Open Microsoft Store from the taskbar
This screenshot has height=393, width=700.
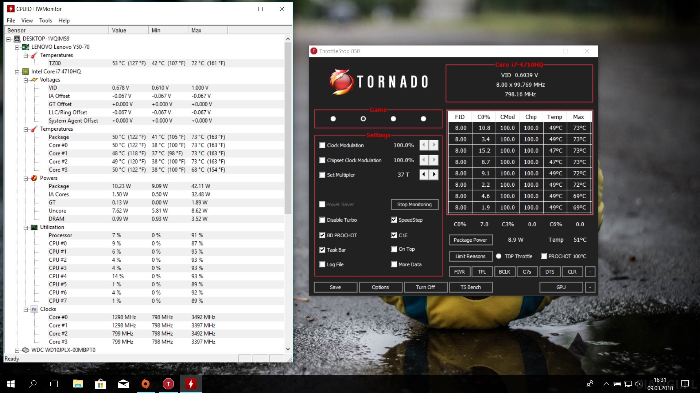click(100, 384)
